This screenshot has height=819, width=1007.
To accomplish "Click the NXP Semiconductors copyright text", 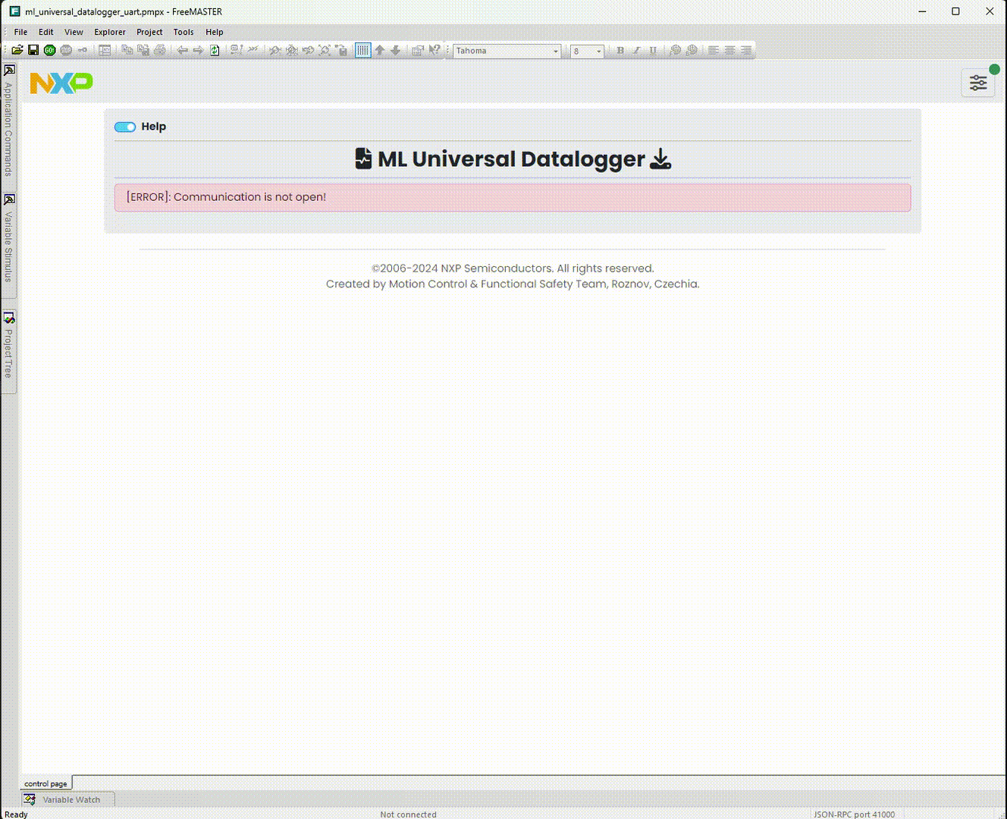I will point(513,268).
